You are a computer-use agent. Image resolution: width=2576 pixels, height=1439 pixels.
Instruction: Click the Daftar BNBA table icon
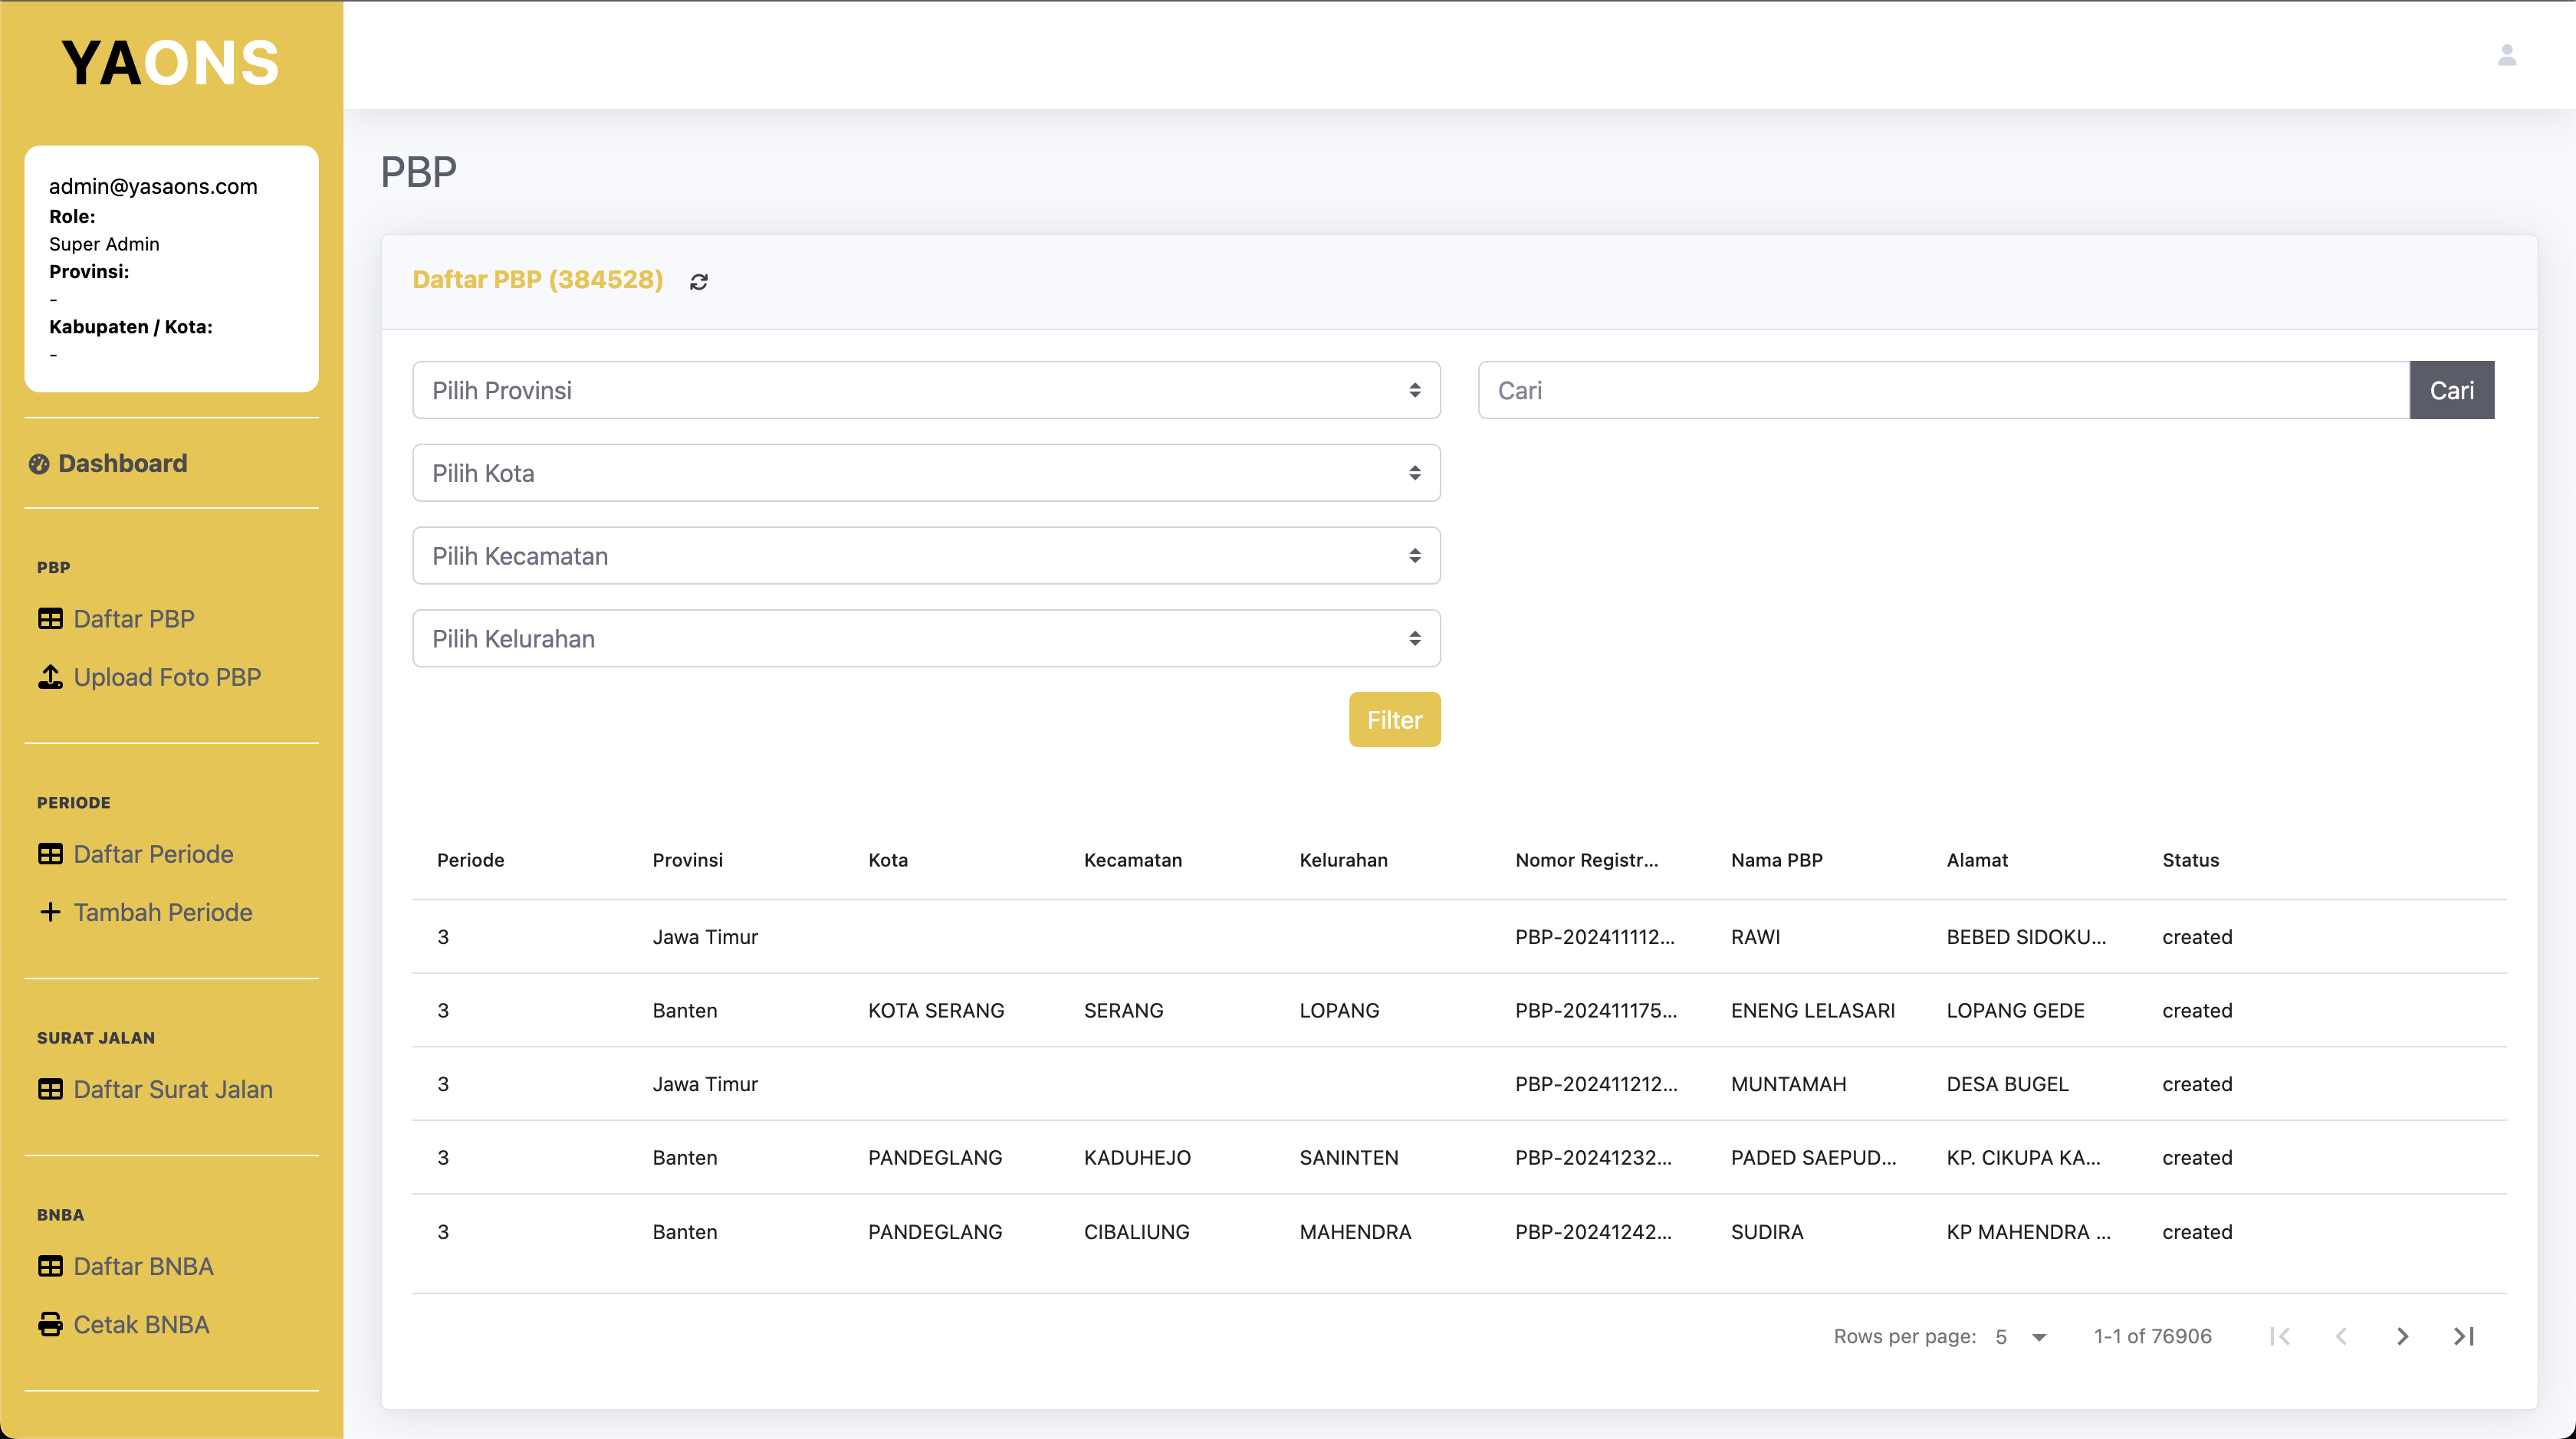click(x=50, y=1265)
